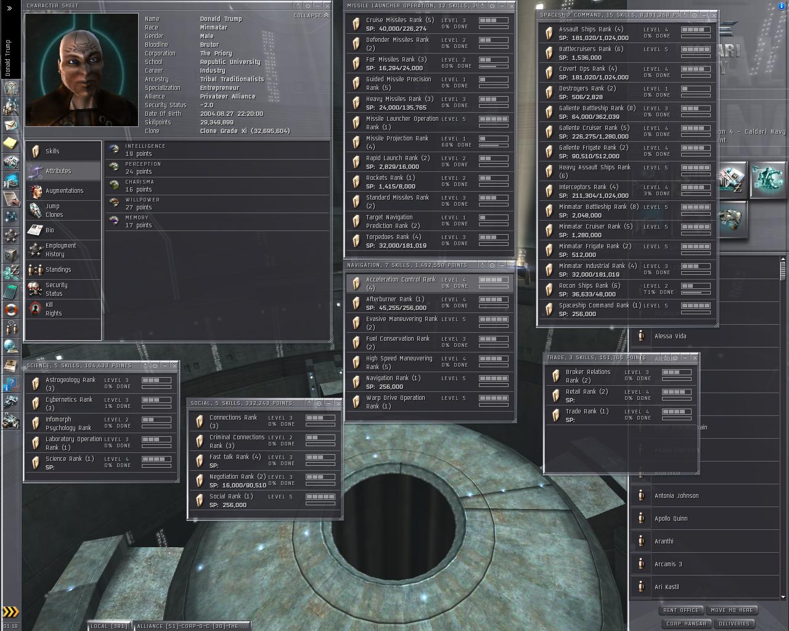Image resolution: width=789 pixels, height=631 pixels.
Task: Open Deliveries
Action: [x=734, y=624]
